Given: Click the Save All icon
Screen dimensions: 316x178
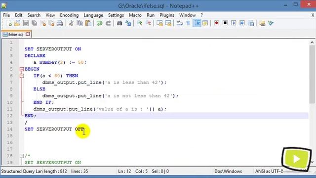Looking at the screenshot, I should pyautogui.click(x=34, y=23).
